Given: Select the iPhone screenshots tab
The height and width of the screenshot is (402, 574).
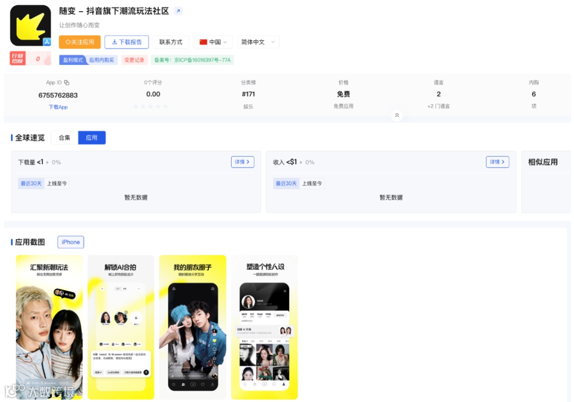Looking at the screenshot, I should click(71, 242).
